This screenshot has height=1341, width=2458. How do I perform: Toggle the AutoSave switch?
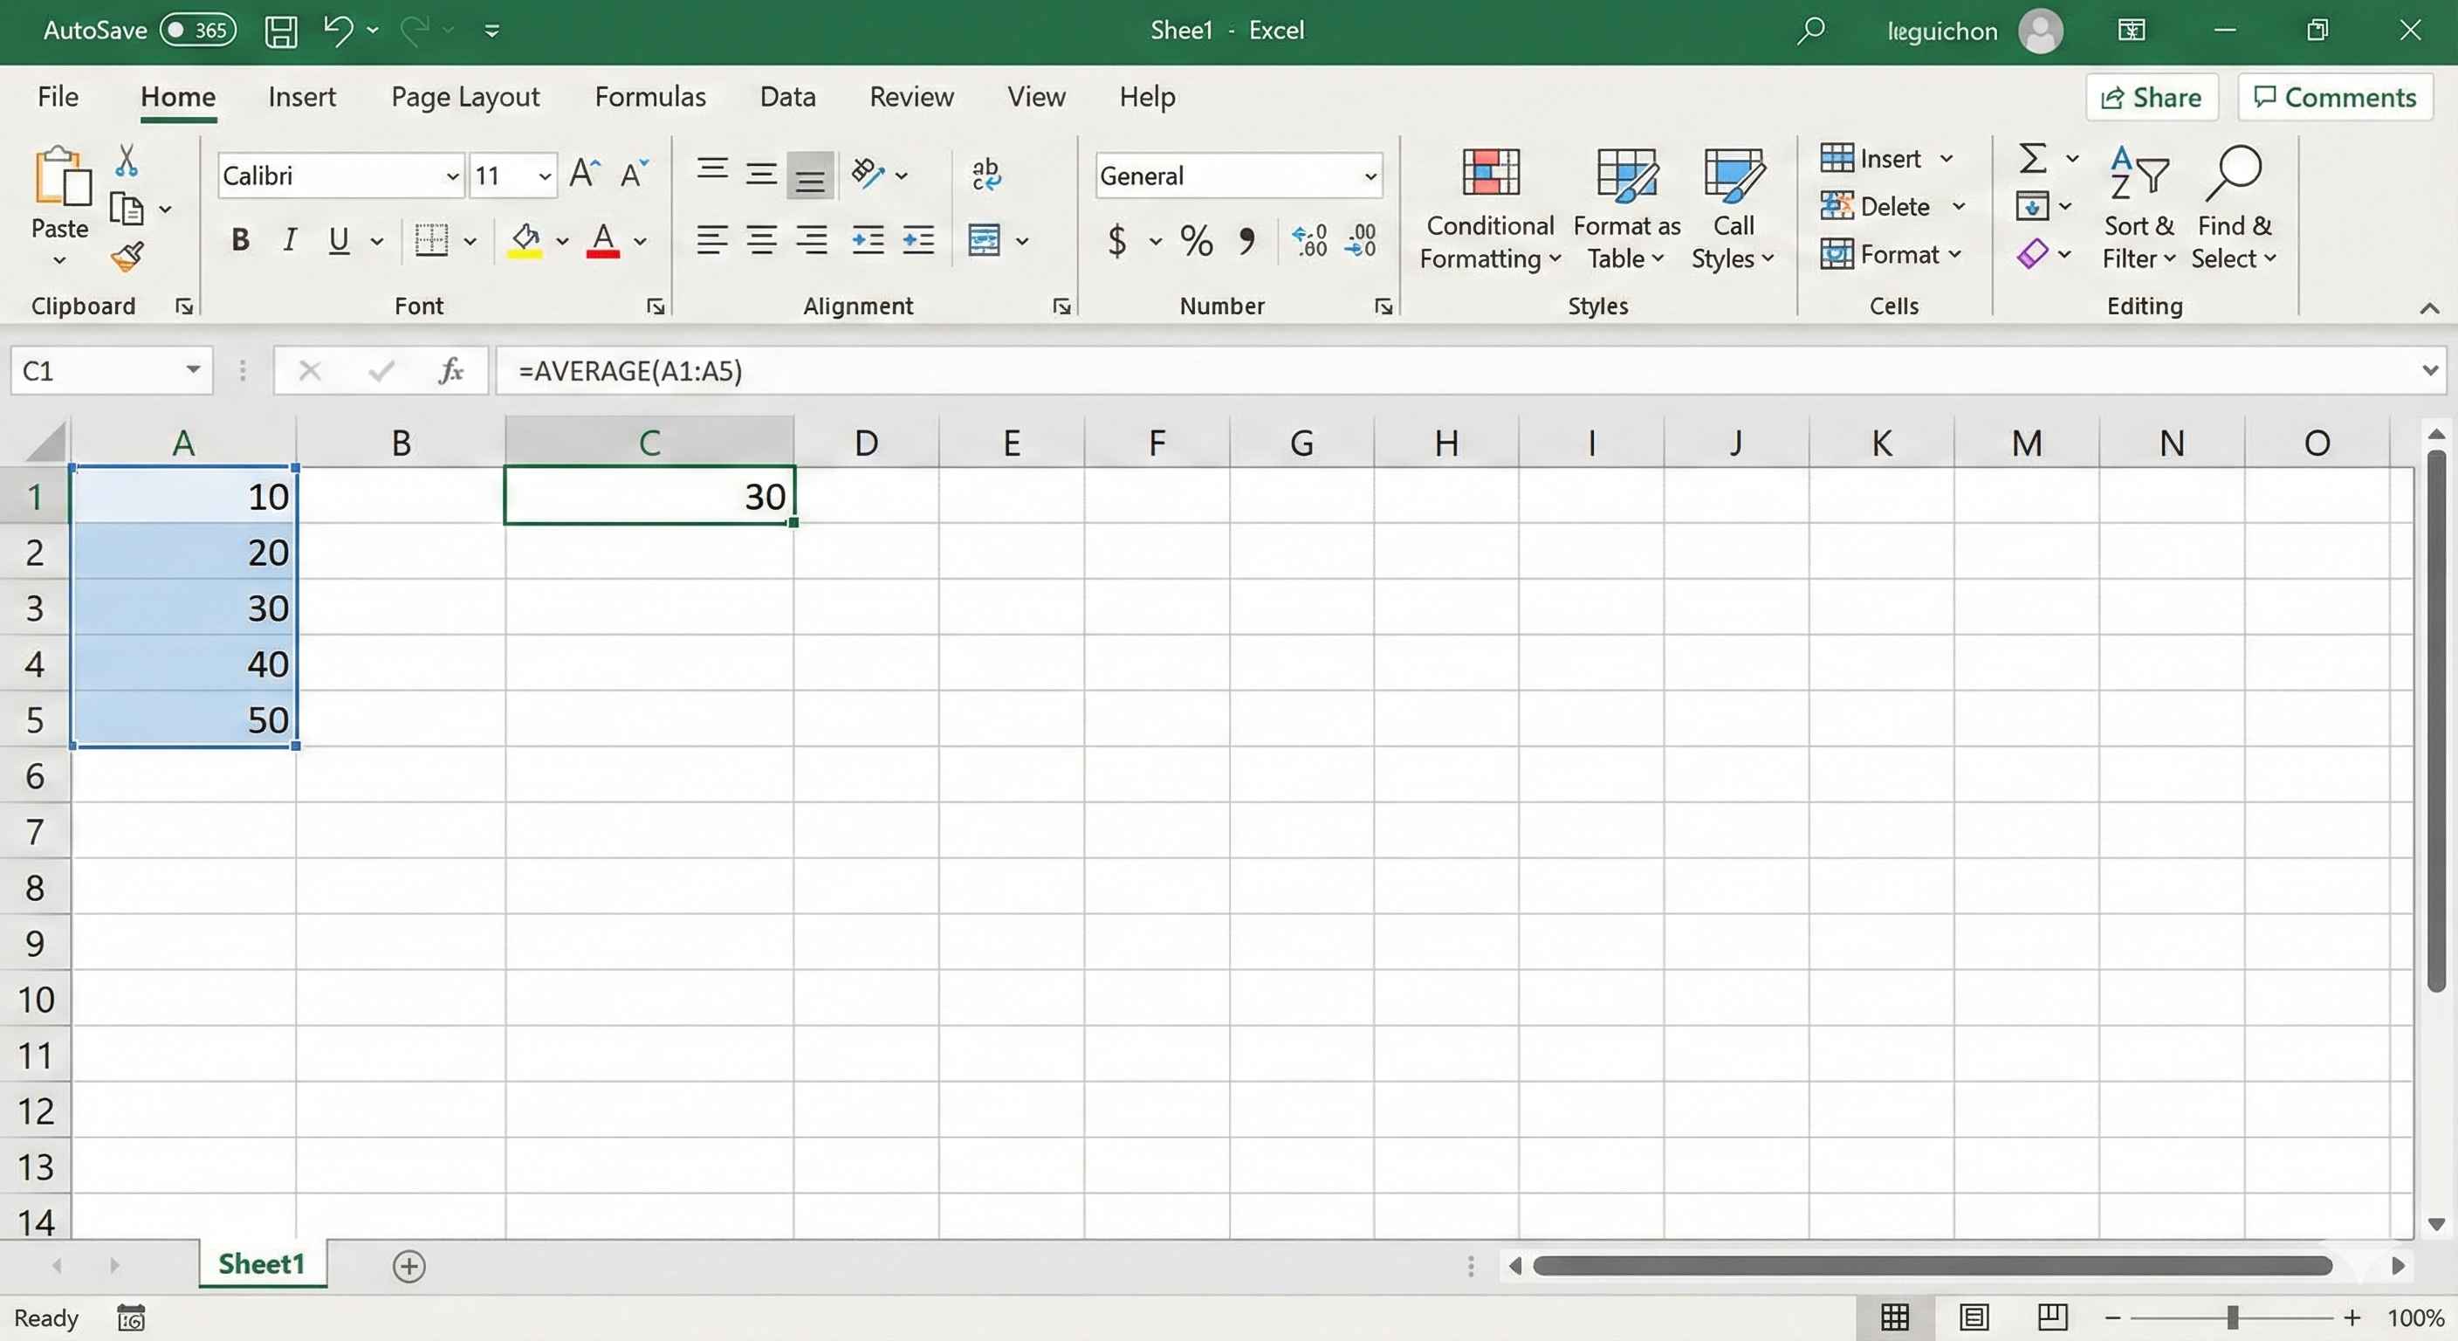tap(197, 31)
